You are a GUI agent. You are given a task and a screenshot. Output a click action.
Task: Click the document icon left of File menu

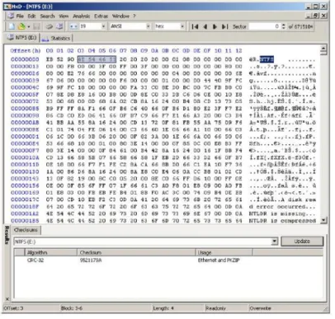click(x=11, y=16)
